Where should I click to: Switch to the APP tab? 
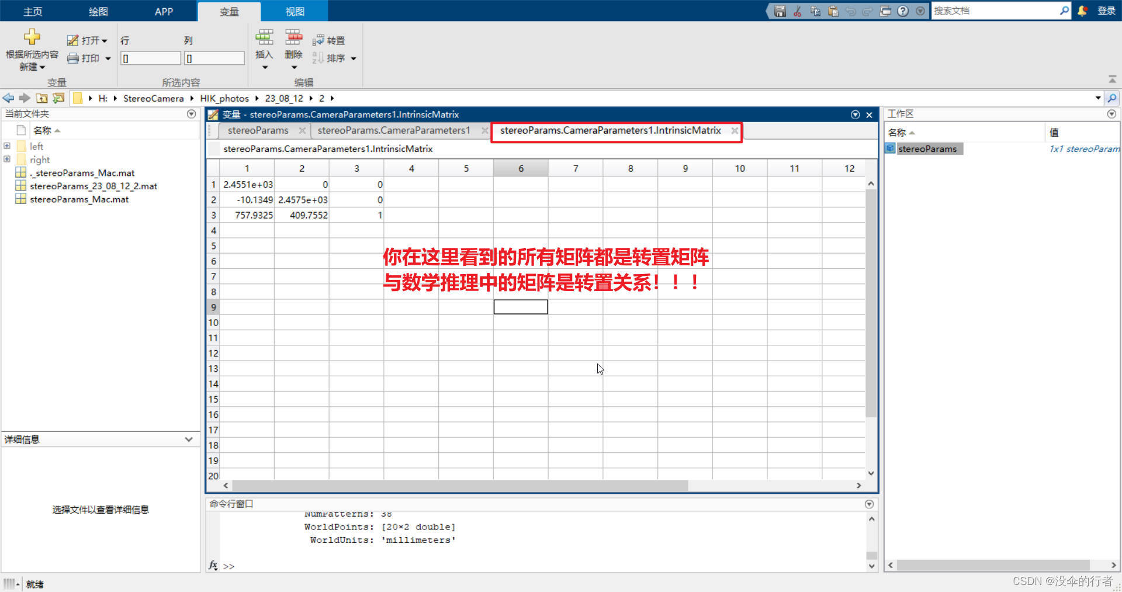pyautogui.click(x=164, y=11)
